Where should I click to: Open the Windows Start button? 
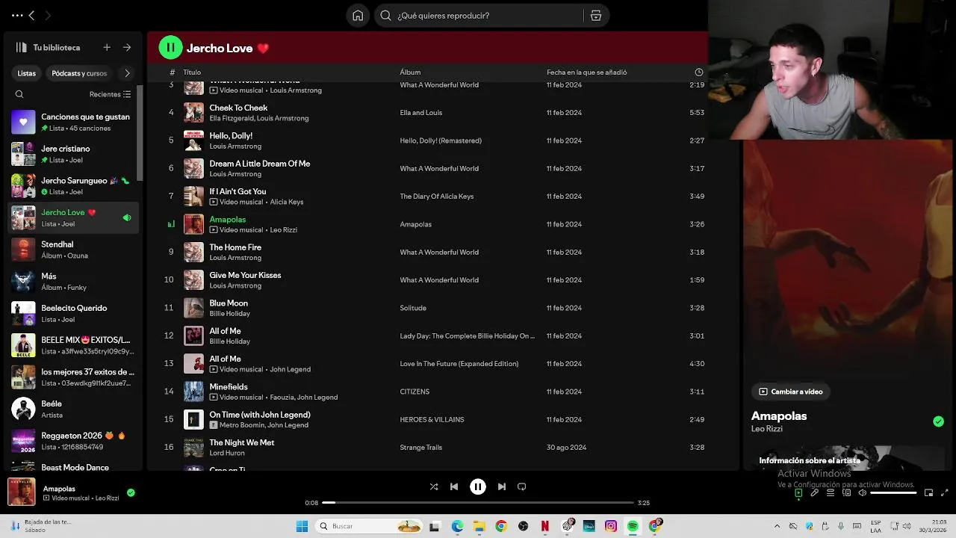point(302,526)
